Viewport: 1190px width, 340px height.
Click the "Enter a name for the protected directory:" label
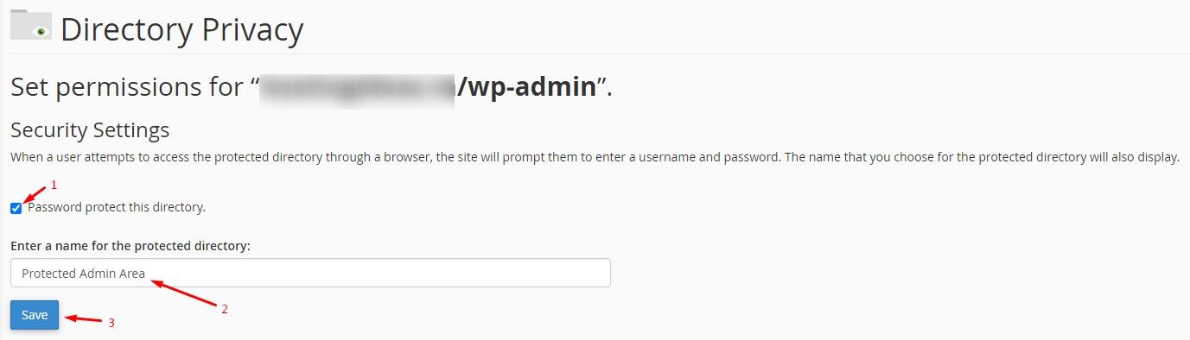(130, 246)
